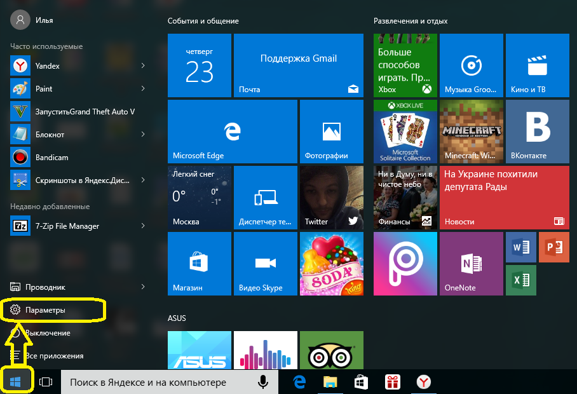The image size is (577, 394).
Task: Open the Candy Crush Soda tile
Action: click(x=332, y=263)
